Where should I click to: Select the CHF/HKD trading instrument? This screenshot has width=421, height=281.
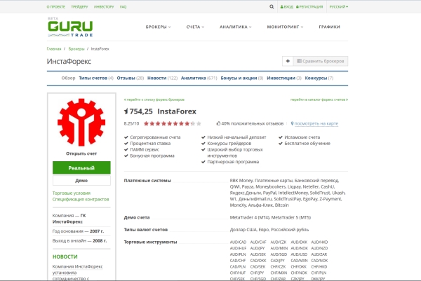tap(319, 266)
